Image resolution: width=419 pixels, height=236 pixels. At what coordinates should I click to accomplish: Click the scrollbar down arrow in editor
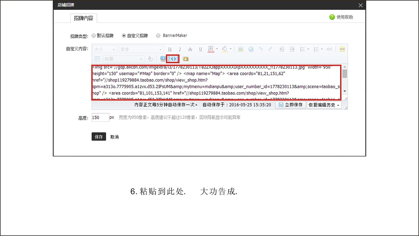[345, 91]
